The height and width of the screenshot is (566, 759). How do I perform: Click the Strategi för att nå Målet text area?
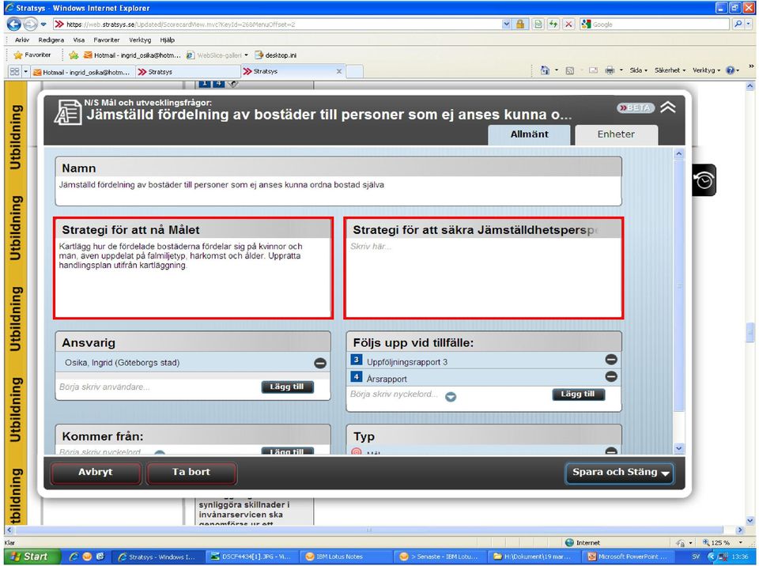pyautogui.click(x=193, y=277)
